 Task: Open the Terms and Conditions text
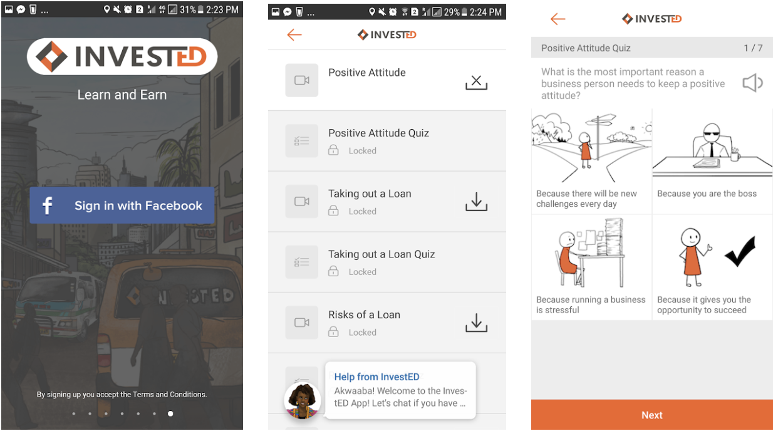coord(169,395)
